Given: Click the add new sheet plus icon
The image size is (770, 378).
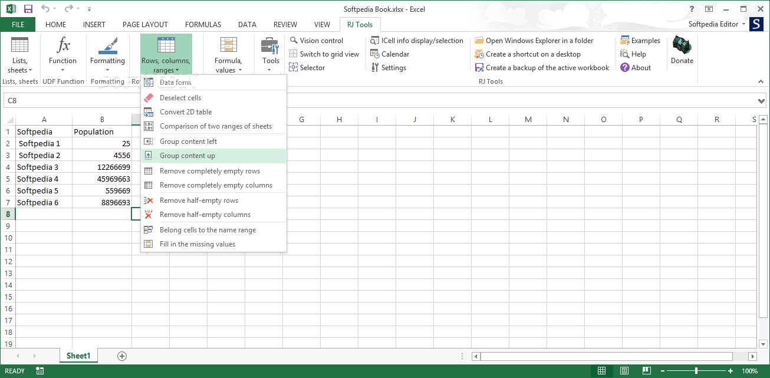Looking at the screenshot, I should click(122, 356).
